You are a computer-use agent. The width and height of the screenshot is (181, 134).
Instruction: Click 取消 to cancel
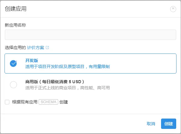pos(151,124)
